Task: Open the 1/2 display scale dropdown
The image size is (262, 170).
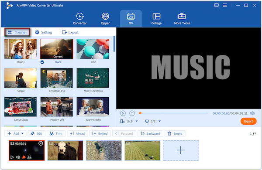Action: [153, 121]
